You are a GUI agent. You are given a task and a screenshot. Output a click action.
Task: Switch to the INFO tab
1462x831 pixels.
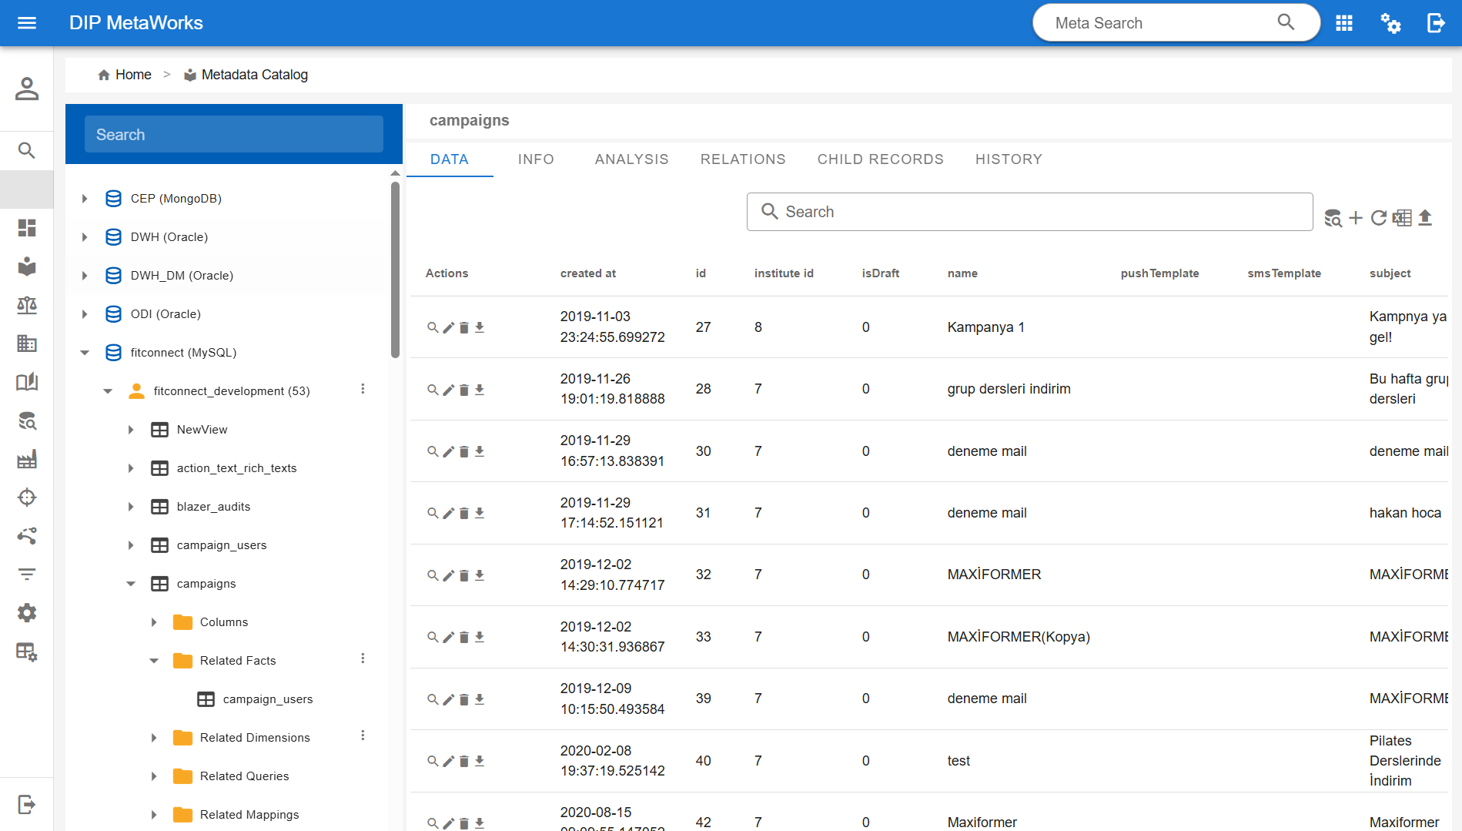coord(536,159)
